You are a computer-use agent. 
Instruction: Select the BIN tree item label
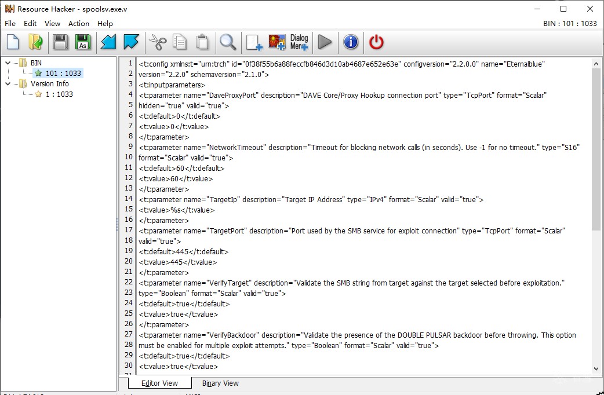36,63
